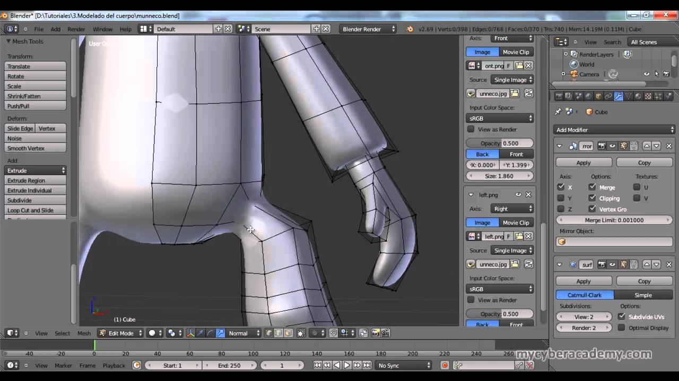Select face select mode icon
This screenshot has width=679, height=381.
[289, 333]
